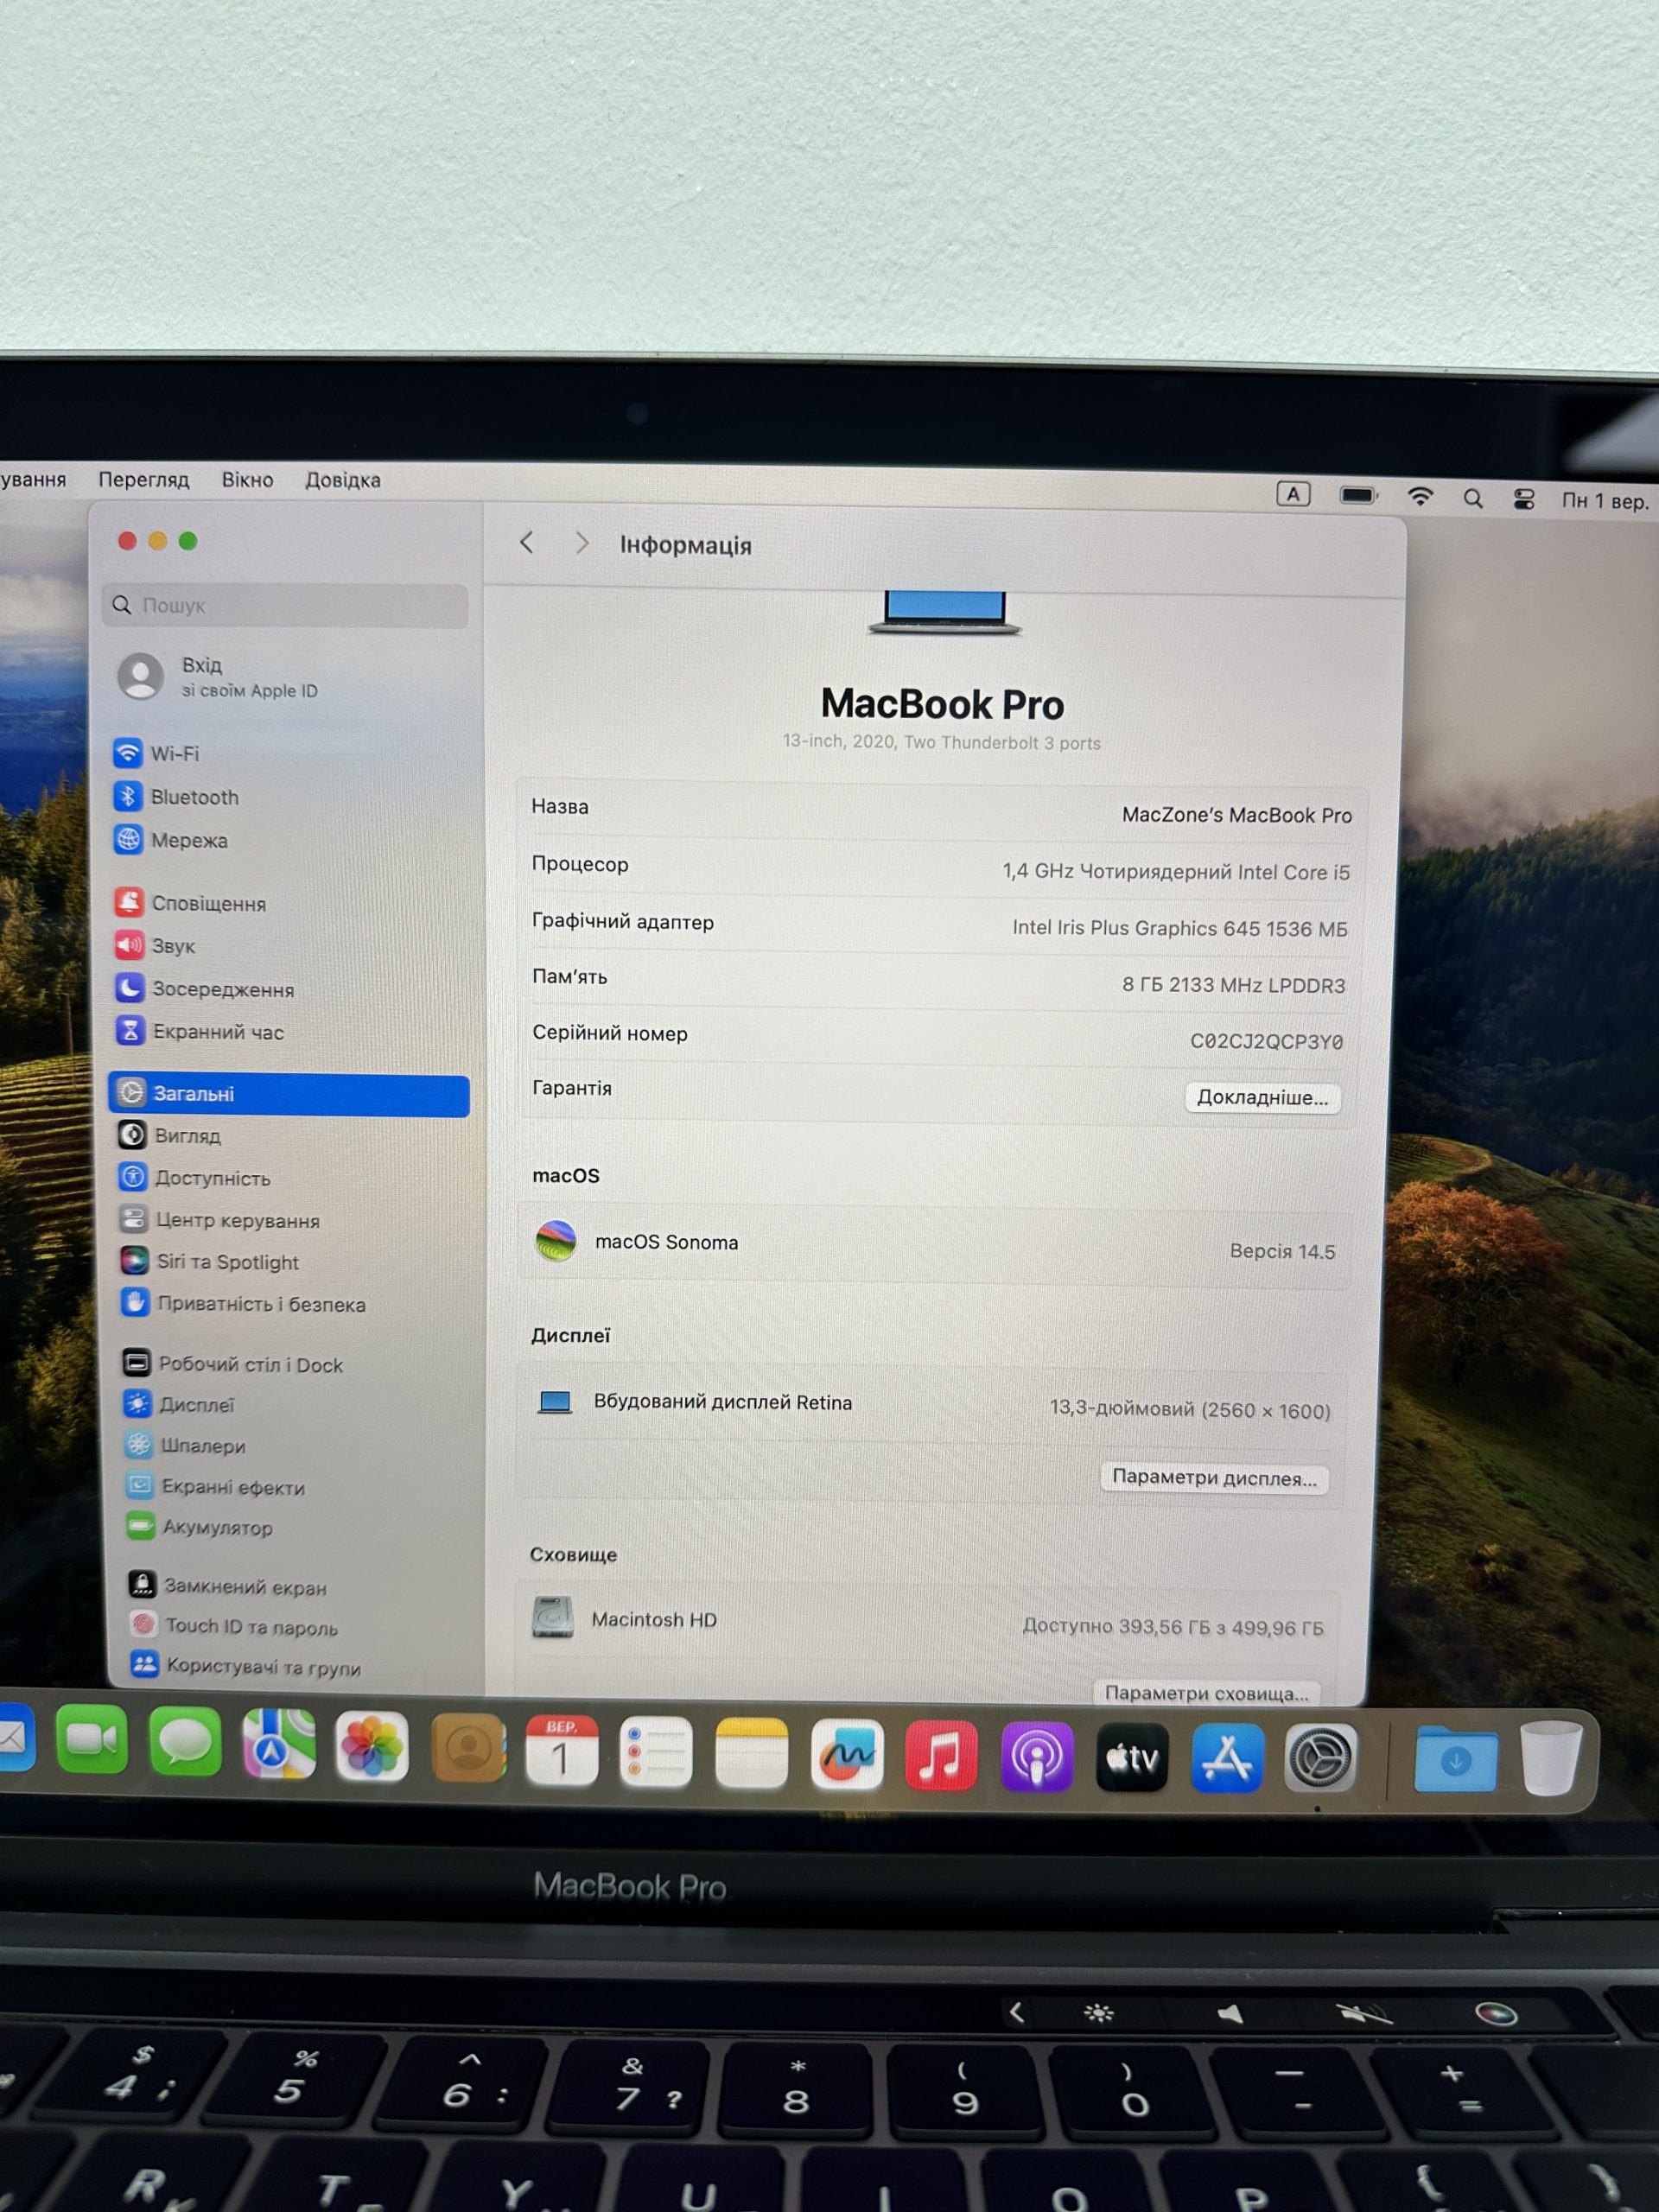The width and height of the screenshot is (1659, 2212).
Task: Launch Apple TV from Dock
Action: pos(1132,1757)
